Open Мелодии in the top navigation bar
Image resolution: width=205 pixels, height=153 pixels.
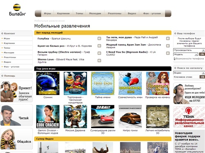pyautogui.click(x=95, y=13)
